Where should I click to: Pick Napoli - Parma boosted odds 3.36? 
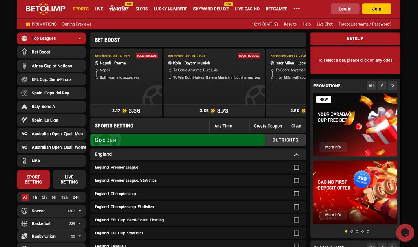point(126,111)
